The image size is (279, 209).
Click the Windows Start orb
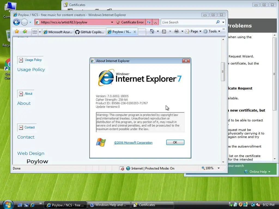point(8,205)
